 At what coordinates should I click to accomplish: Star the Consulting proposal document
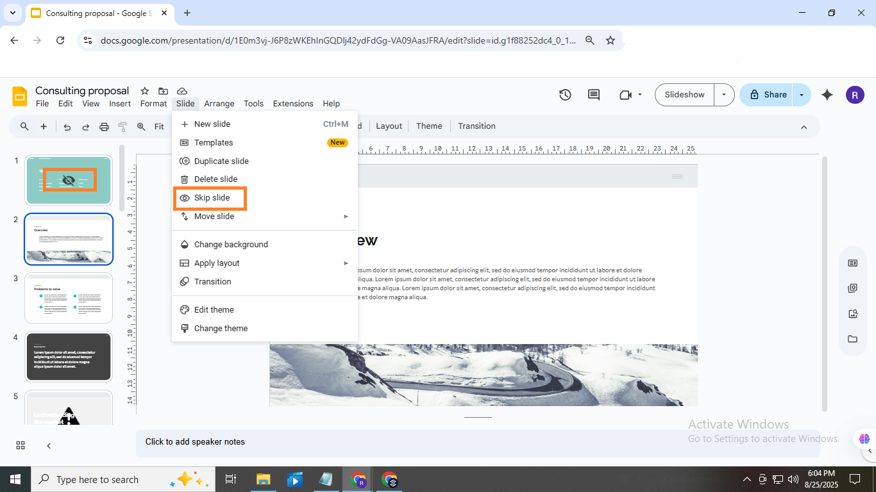click(145, 91)
